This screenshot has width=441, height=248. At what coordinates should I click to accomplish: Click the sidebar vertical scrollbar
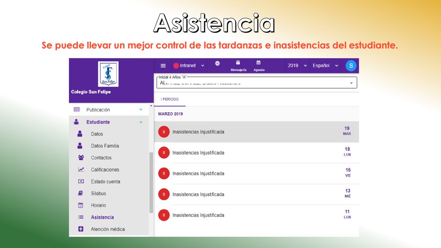151,183
